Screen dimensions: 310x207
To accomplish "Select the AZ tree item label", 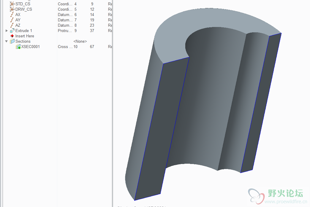I will (x=18, y=25).
